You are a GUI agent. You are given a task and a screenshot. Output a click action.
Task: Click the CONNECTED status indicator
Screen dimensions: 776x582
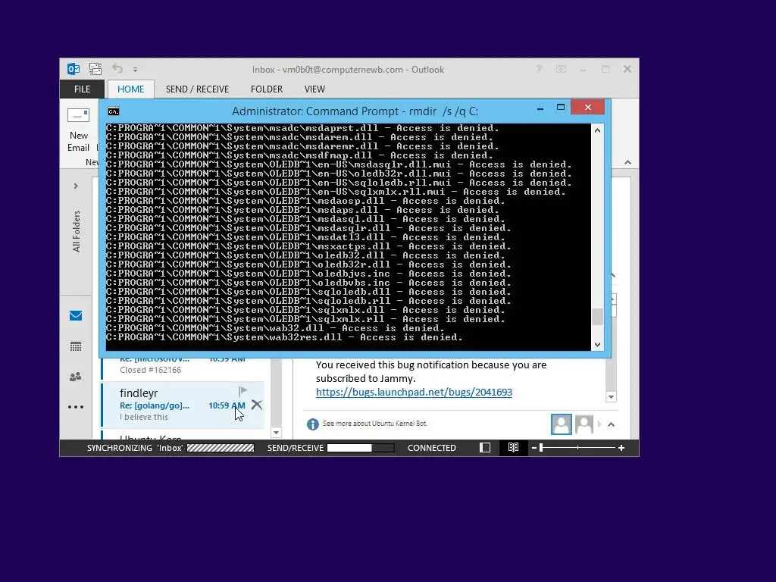(431, 448)
